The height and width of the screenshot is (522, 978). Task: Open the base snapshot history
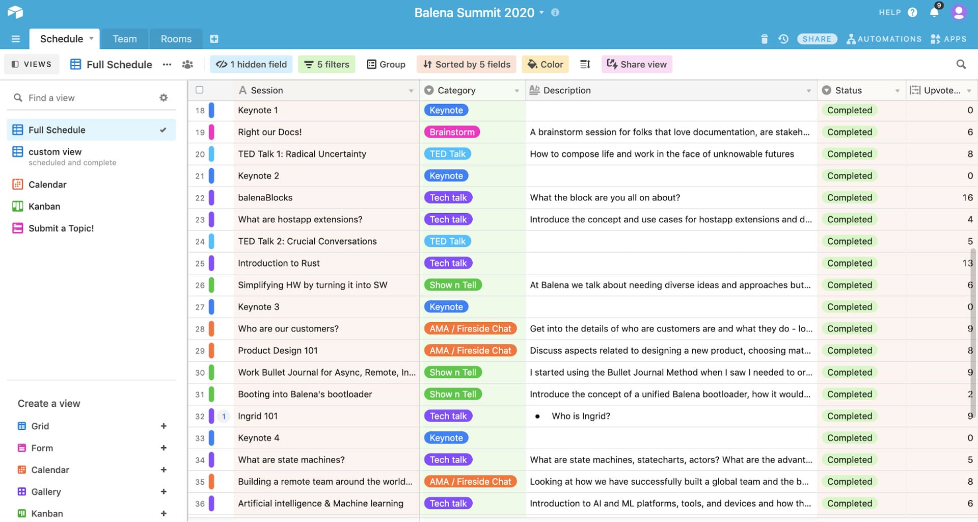tap(783, 39)
